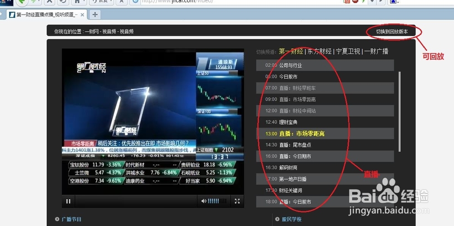The image size is (454, 226).
Task: Click the tab's 第一财经 favicon
Action: (12, 15)
